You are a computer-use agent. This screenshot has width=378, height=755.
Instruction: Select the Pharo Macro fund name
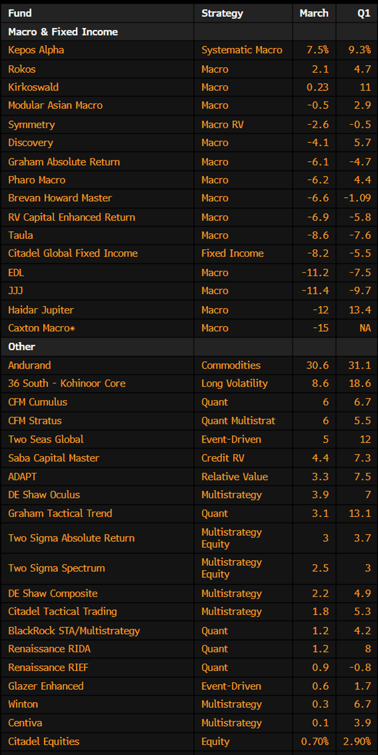[x=37, y=180]
